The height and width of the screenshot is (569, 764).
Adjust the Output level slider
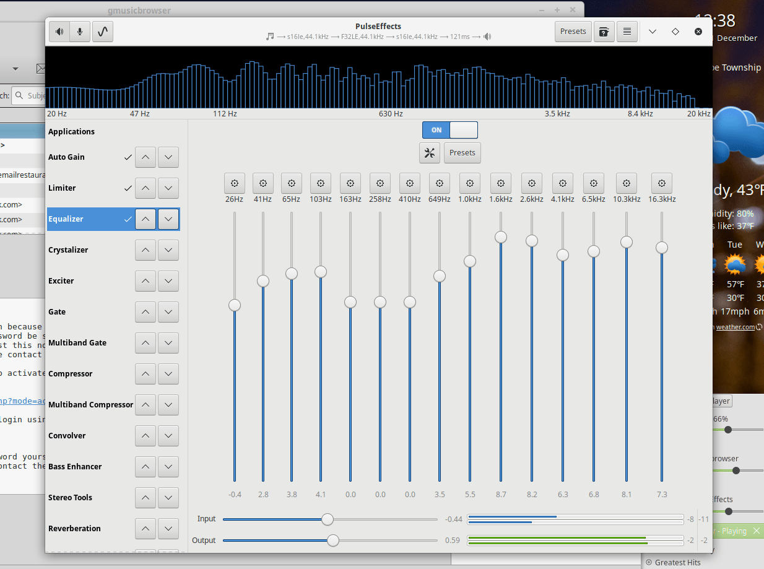click(333, 541)
